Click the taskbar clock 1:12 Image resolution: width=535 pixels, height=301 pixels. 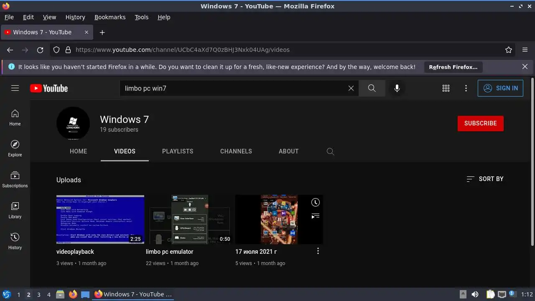(527, 294)
